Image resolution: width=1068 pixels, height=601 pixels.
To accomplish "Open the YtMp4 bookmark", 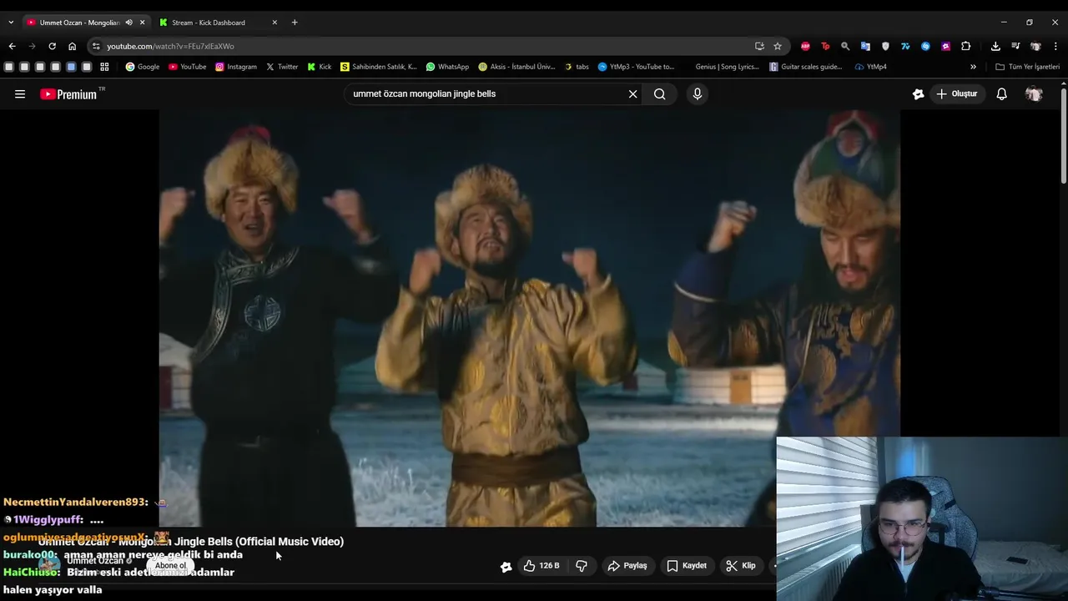I will click(871, 67).
